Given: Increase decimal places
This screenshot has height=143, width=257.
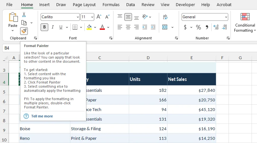Looking at the screenshot, I should pyautogui.click(x=216, y=27).
